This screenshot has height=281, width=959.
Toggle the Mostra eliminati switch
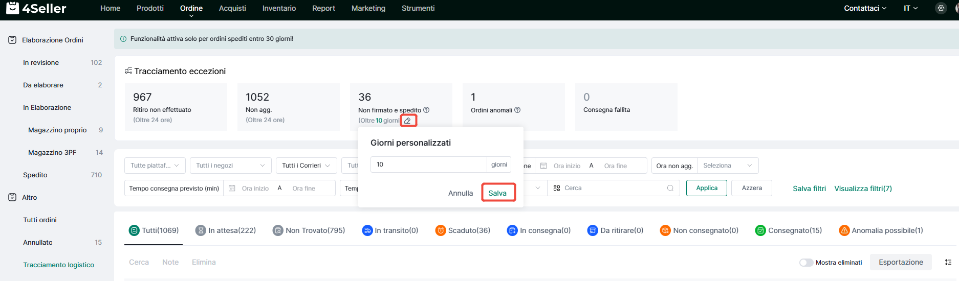[806, 263]
